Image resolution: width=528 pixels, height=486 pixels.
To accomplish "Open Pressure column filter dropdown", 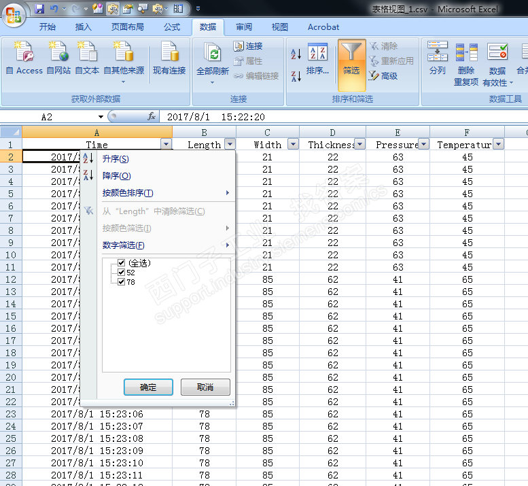I will 423,145.
